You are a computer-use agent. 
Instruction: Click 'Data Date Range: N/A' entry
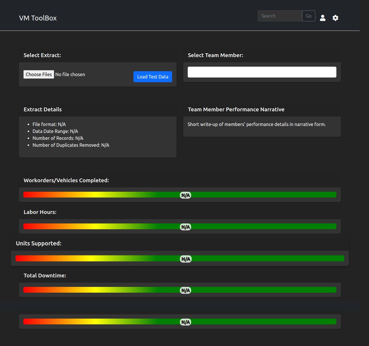point(55,131)
